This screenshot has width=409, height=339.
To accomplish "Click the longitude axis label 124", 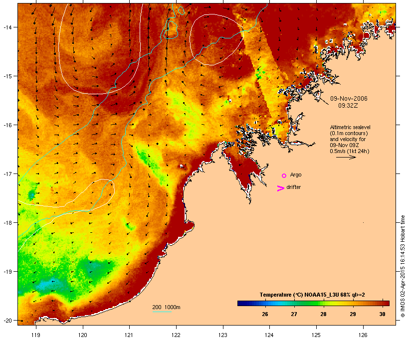I will coord(269,335).
